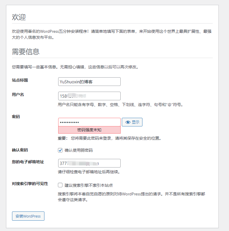Focus the 站点标题 site title input field
The width and height of the screenshot is (229, 231).
click(89, 82)
